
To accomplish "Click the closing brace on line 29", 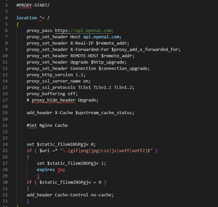I will pos(38,176).
